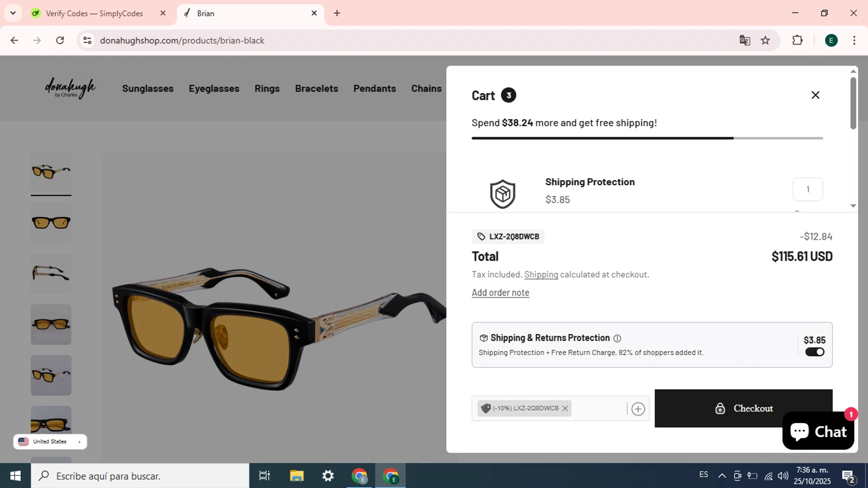Follow the Shipping link under Total
This screenshot has width=868, height=488.
(541, 275)
